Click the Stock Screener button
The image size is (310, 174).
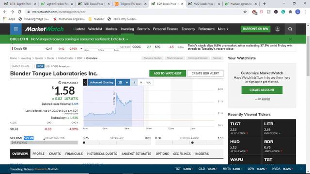(x=175, y=58)
